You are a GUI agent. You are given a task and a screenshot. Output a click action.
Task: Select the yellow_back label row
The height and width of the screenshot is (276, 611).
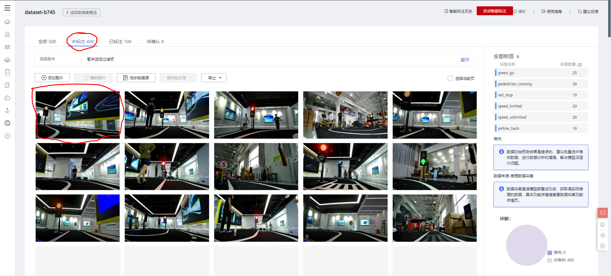coord(541,128)
